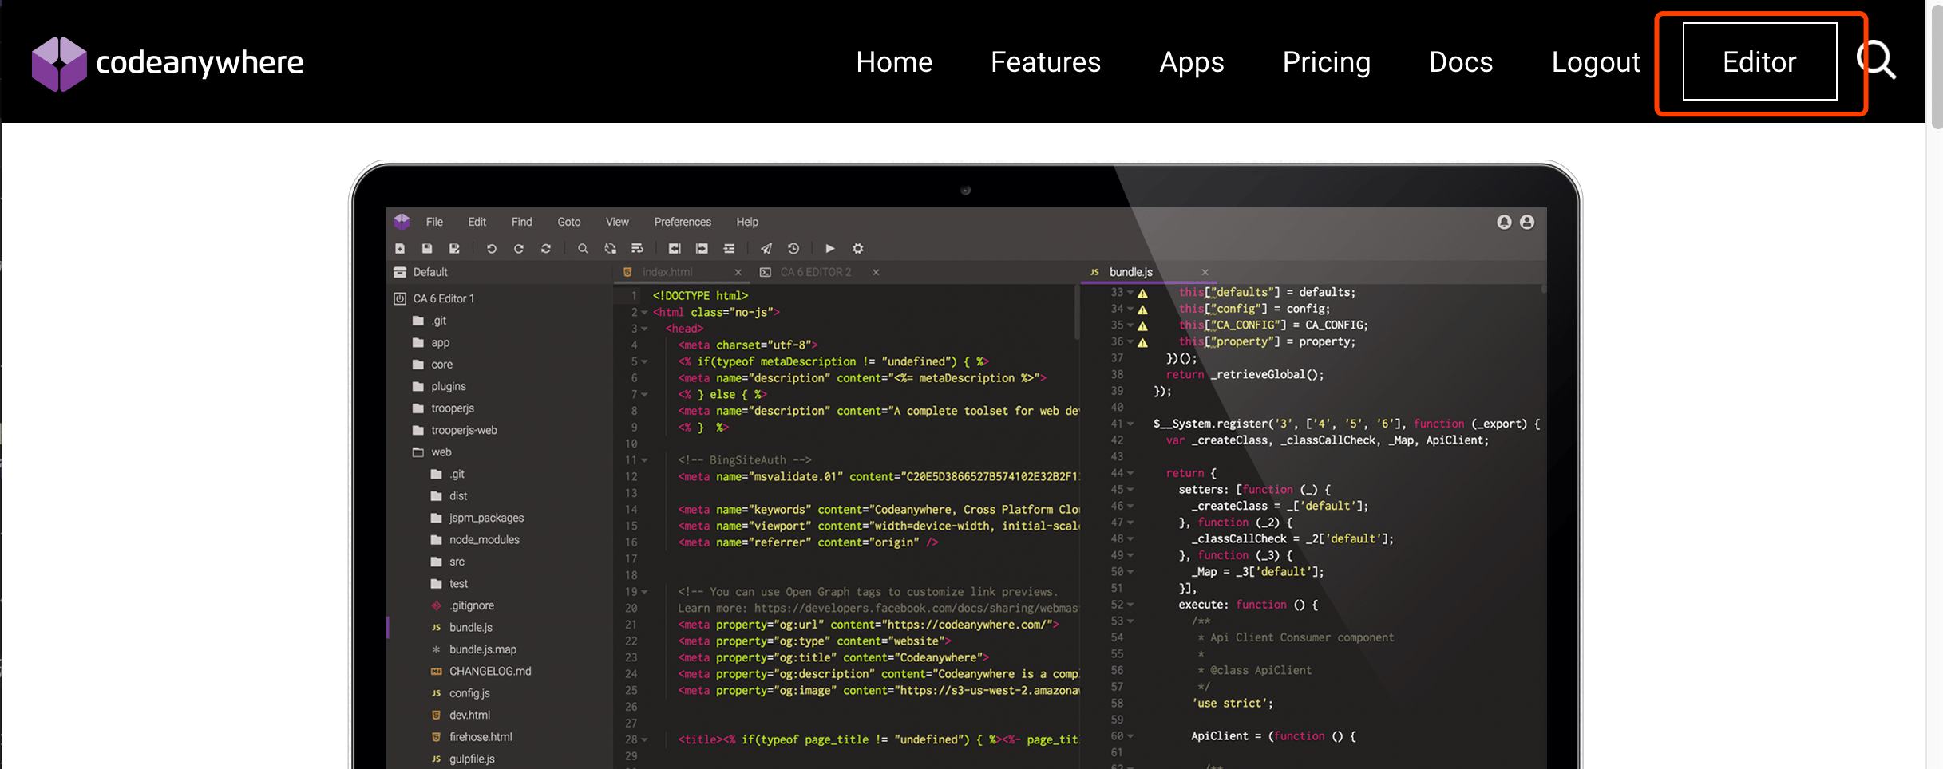
Task: Click the Editor button in the header
Action: coord(1759,61)
